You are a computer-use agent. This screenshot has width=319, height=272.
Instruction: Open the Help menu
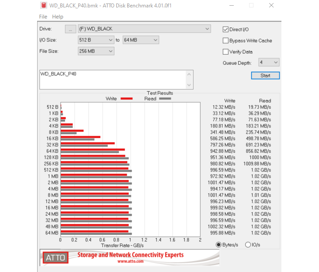click(58, 17)
